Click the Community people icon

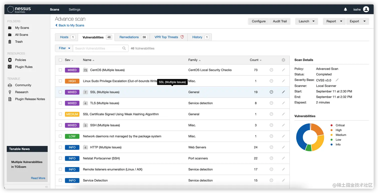10,85
